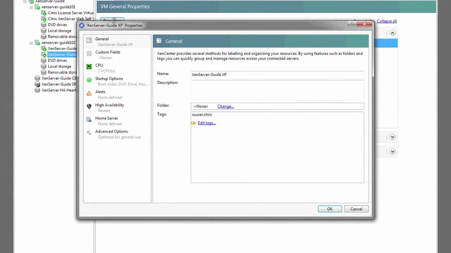
Task: Click the XenServer-Guide CIF storage icon
Action: (37, 78)
